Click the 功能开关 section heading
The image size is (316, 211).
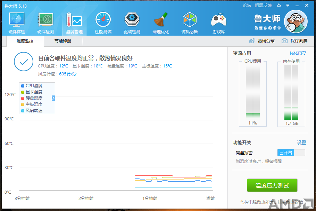coord(242,143)
